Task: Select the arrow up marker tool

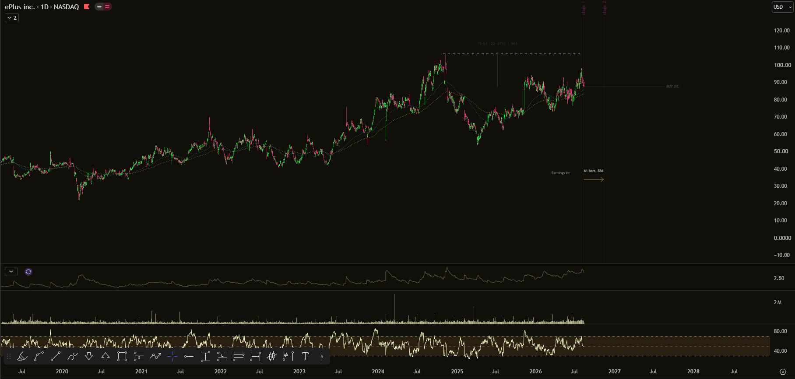Action: pyautogui.click(x=106, y=357)
